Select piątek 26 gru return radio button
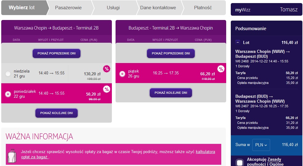Image resolution: width=303 pixels, height=166 pixels. tap(122, 74)
